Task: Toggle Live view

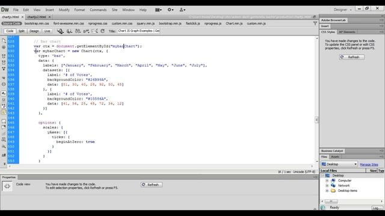Action: 47,31
